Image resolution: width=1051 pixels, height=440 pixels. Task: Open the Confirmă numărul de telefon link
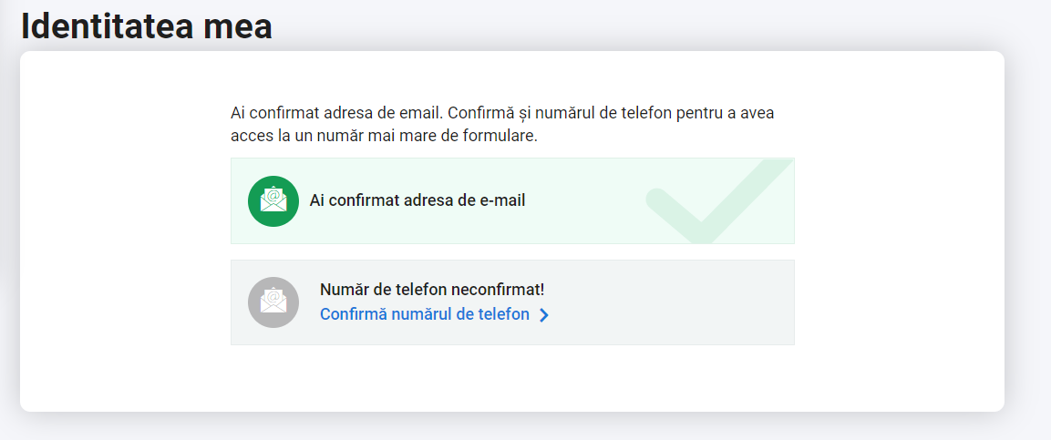[x=425, y=314]
